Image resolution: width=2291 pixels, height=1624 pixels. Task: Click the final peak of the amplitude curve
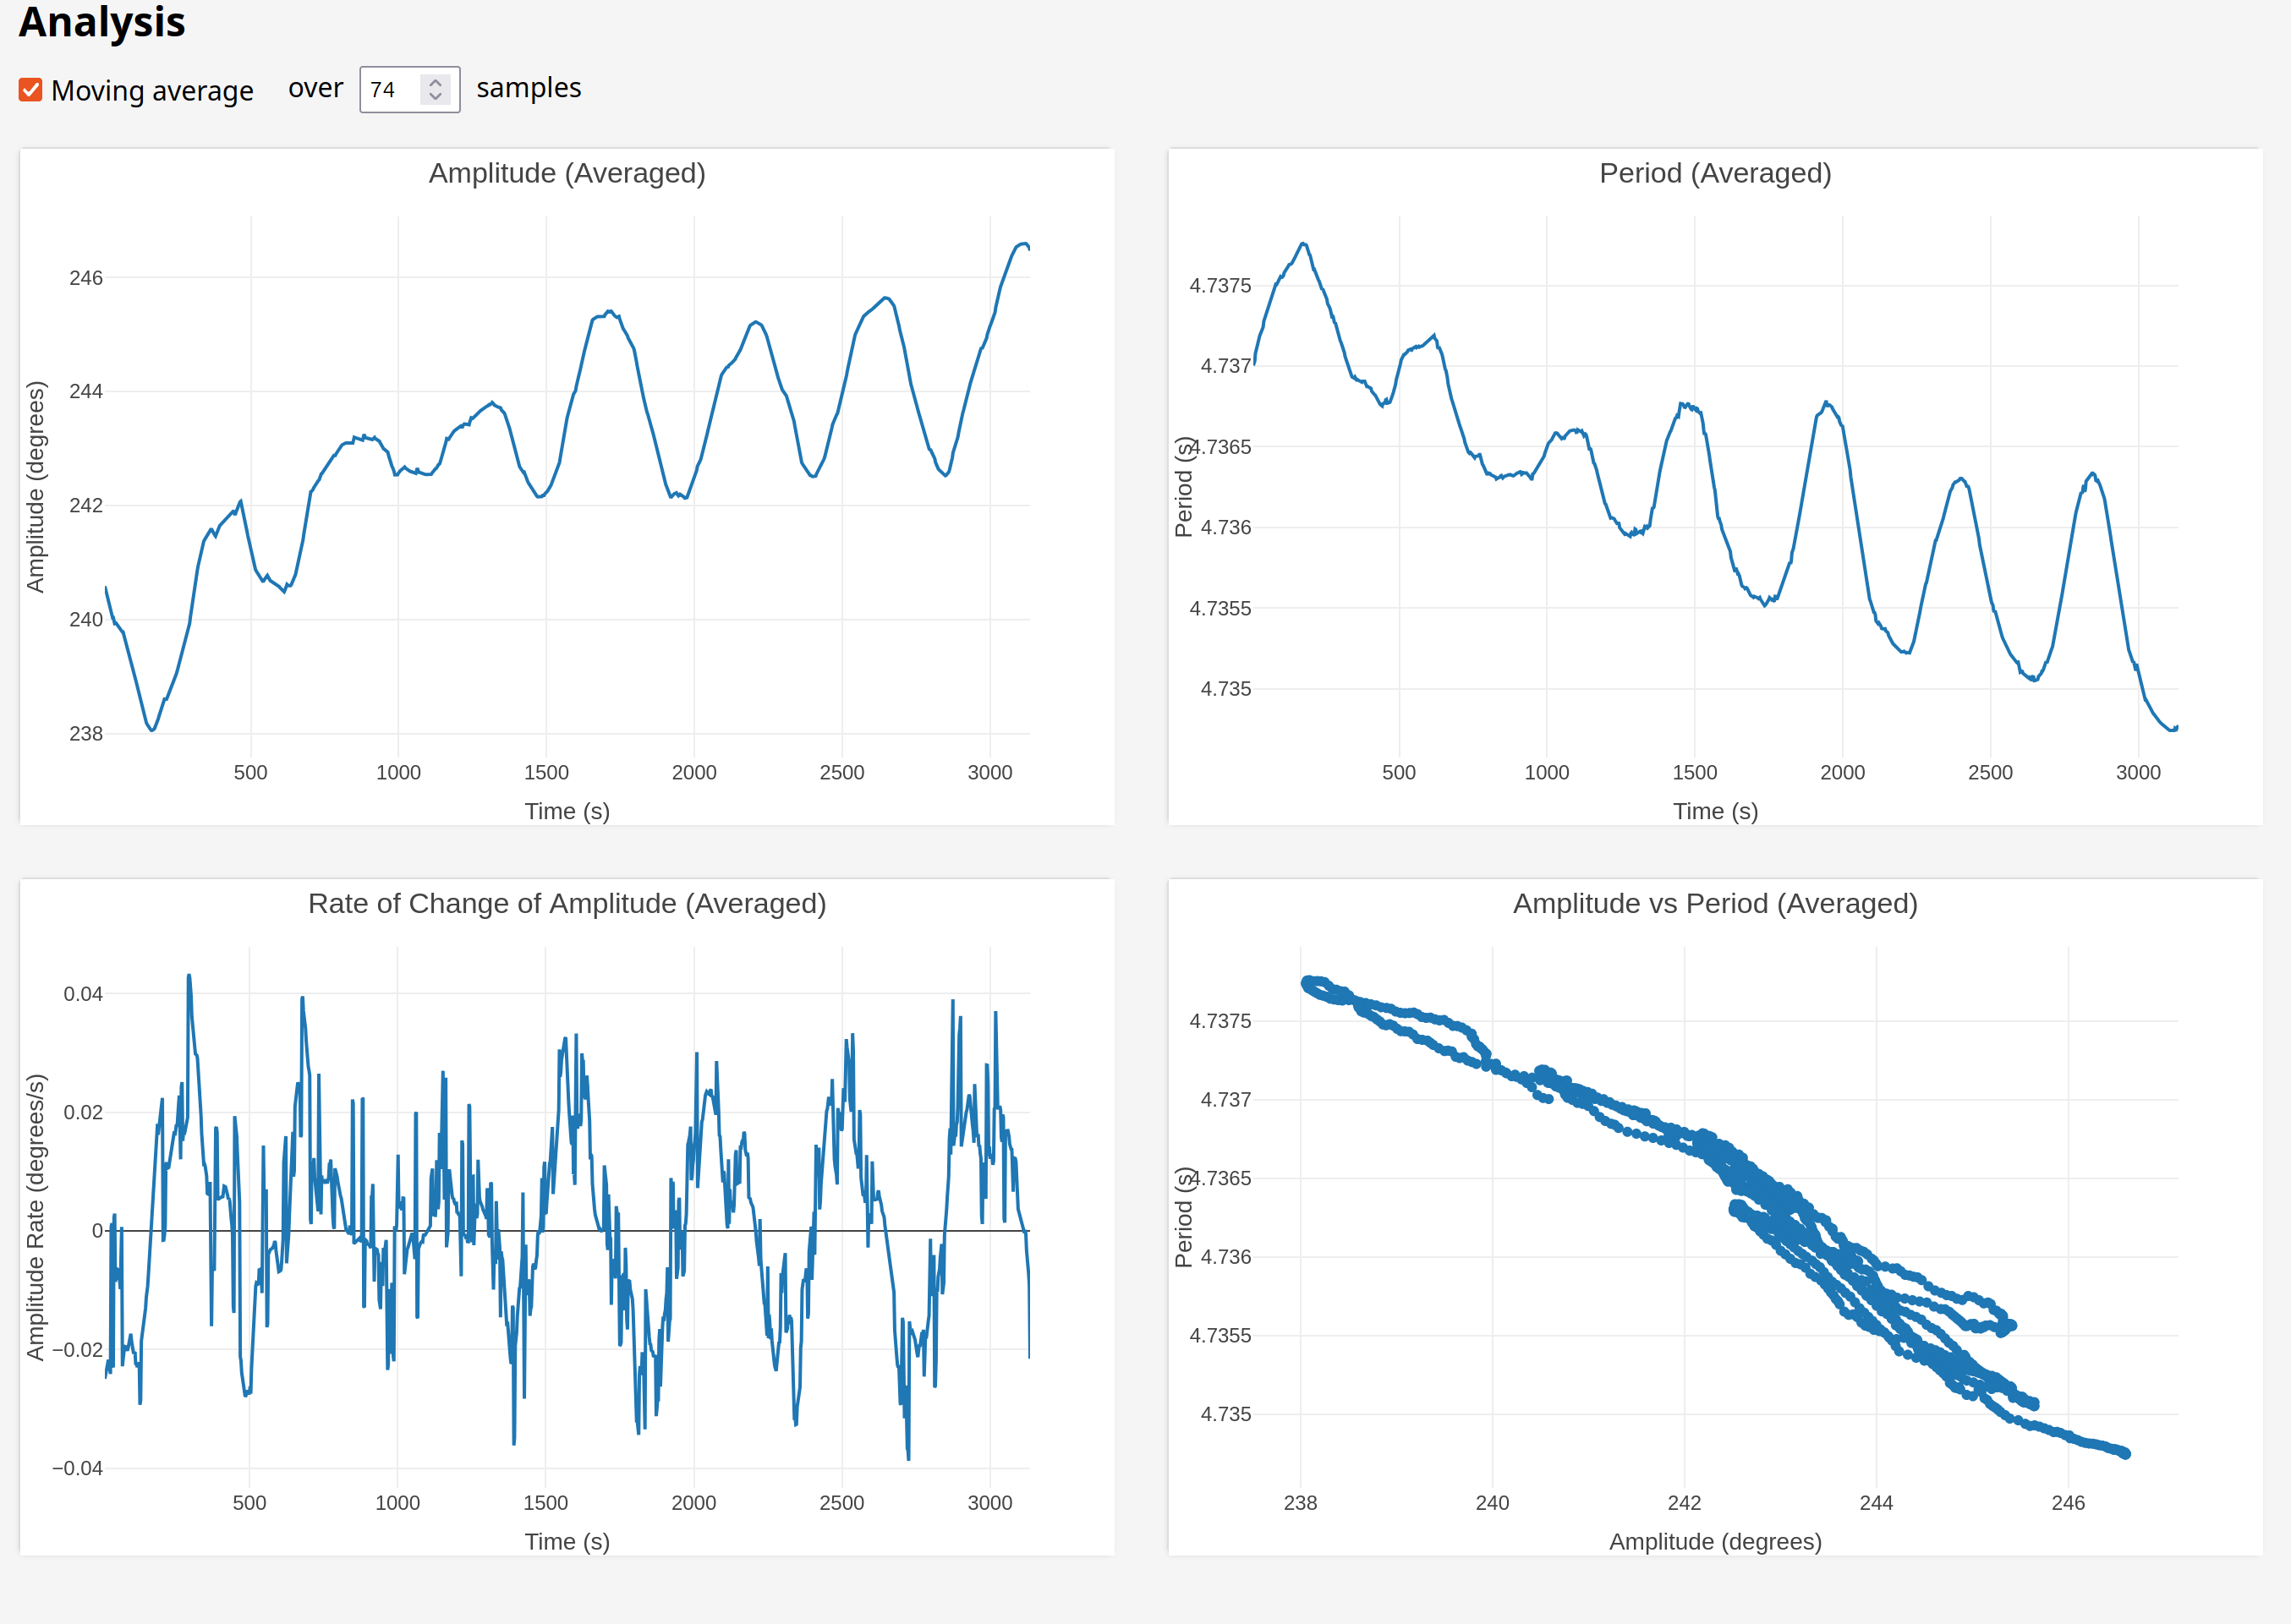pyautogui.click(x=1022, y=243)
